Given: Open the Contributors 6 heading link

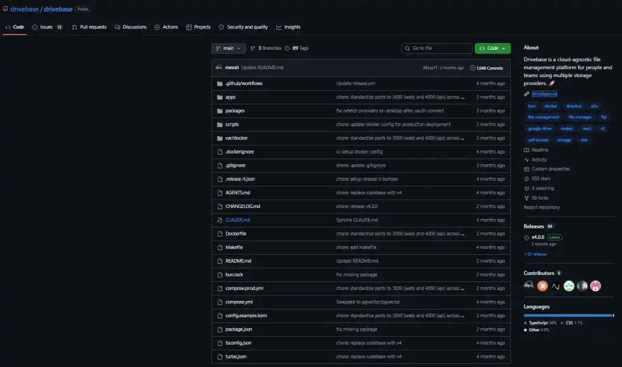Looking at the screenshot, I should pos(542,274).
